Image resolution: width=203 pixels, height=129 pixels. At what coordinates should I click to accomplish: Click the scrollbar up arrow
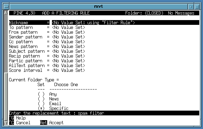coord(6,13)
